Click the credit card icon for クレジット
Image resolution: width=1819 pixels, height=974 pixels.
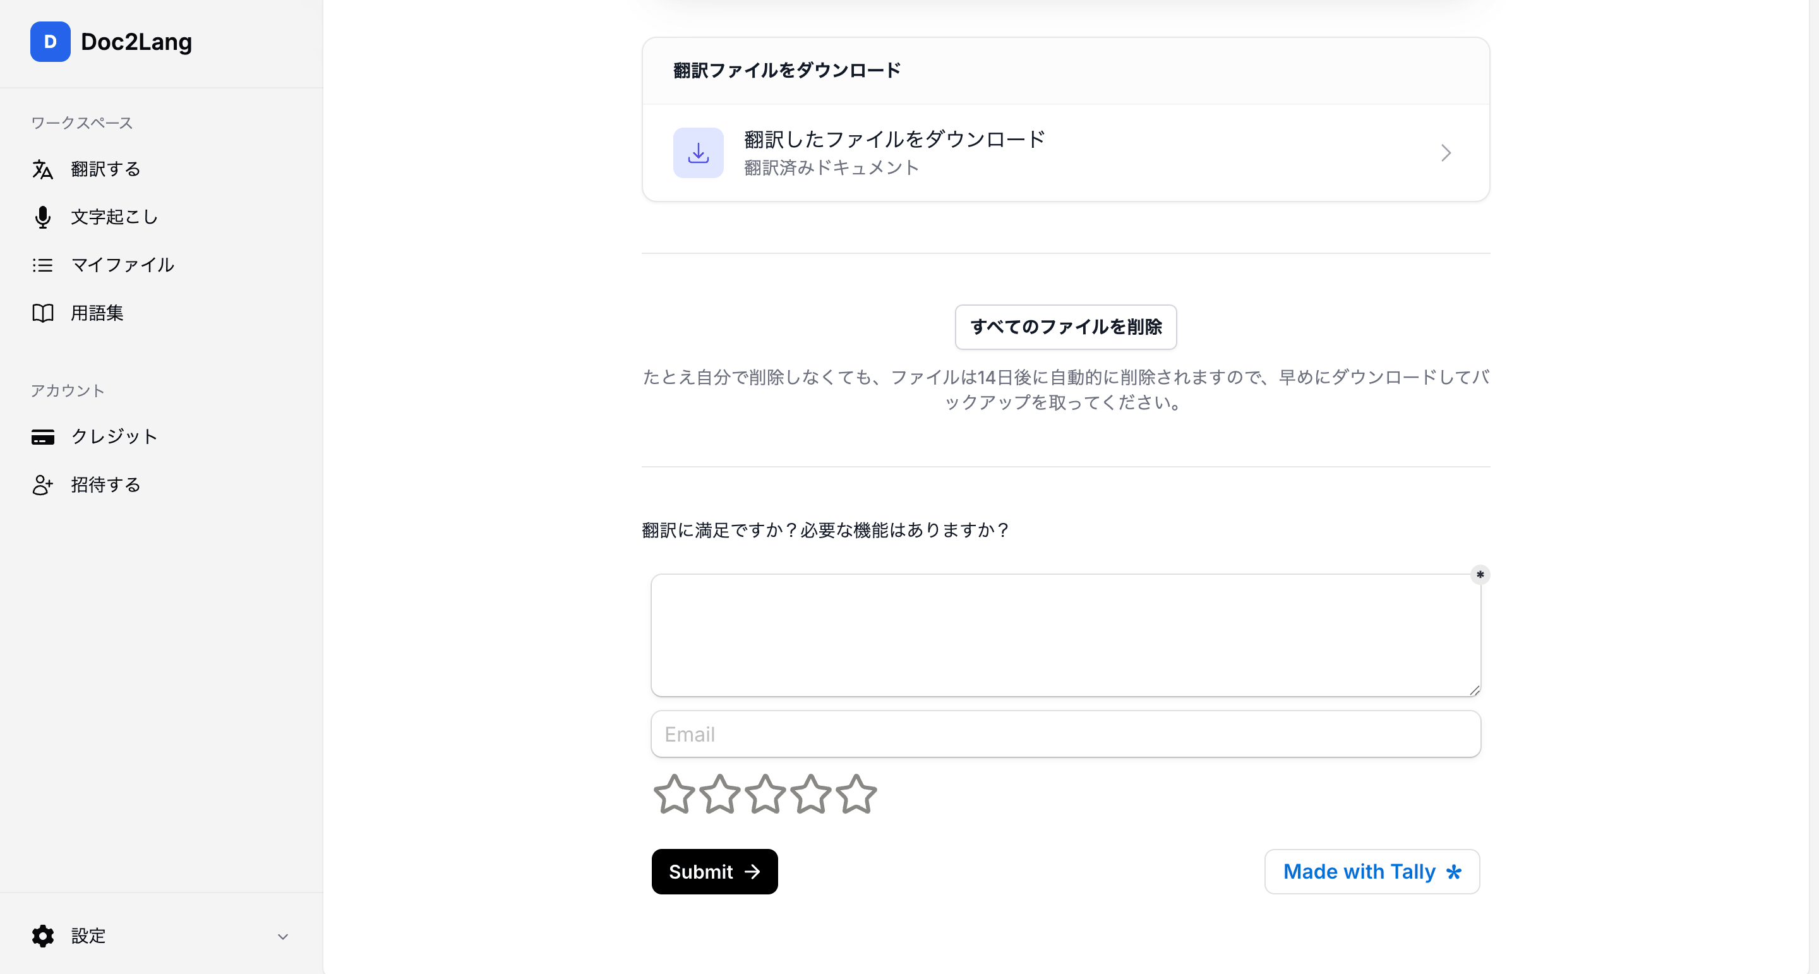coord(42,437)
